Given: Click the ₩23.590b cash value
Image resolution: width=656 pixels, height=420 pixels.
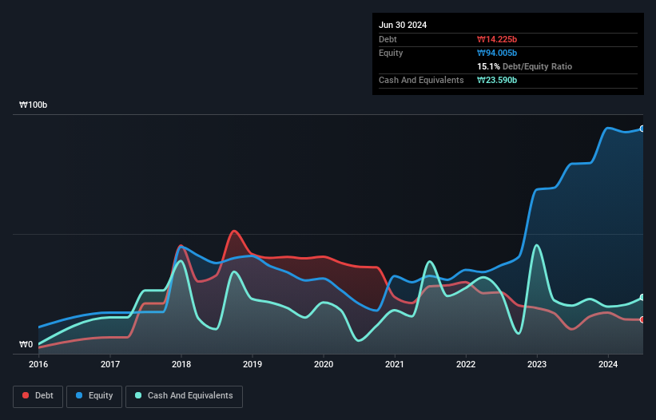Looking at the screenshot, I should [497, 80].
